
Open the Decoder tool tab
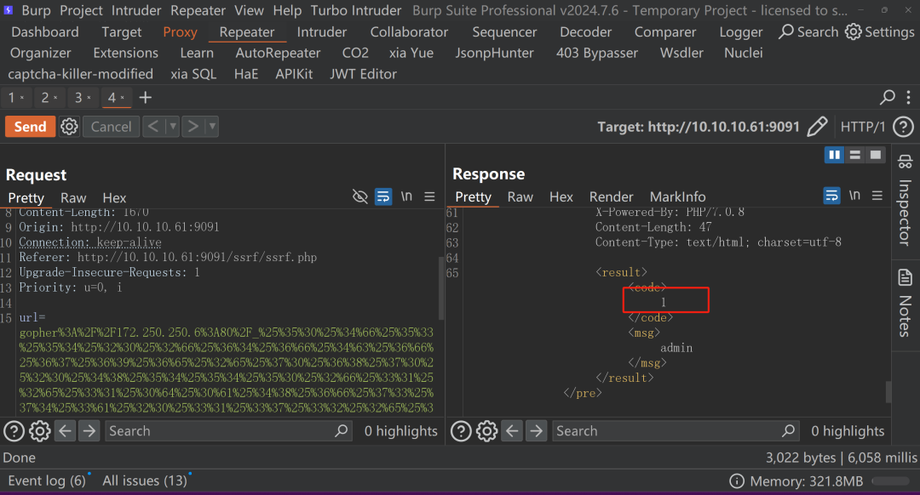585,32
